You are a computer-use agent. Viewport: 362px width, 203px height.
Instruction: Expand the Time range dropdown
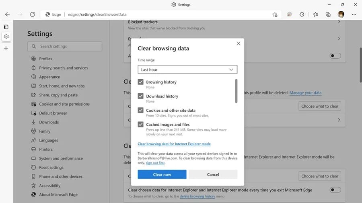187,70
